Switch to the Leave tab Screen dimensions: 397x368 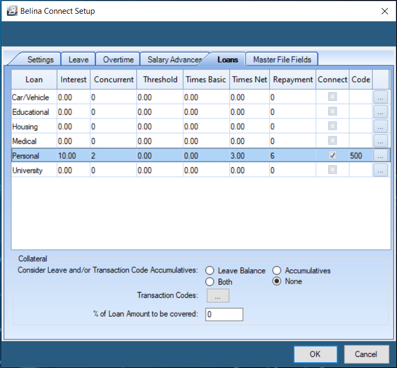click(79, 59)
